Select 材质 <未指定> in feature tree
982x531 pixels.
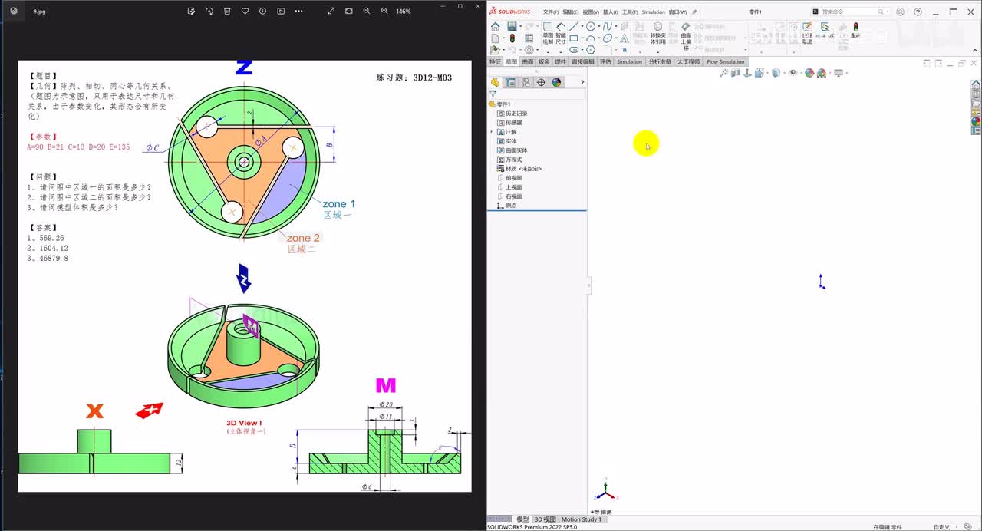pyautogui.click(x=519, y=169)
